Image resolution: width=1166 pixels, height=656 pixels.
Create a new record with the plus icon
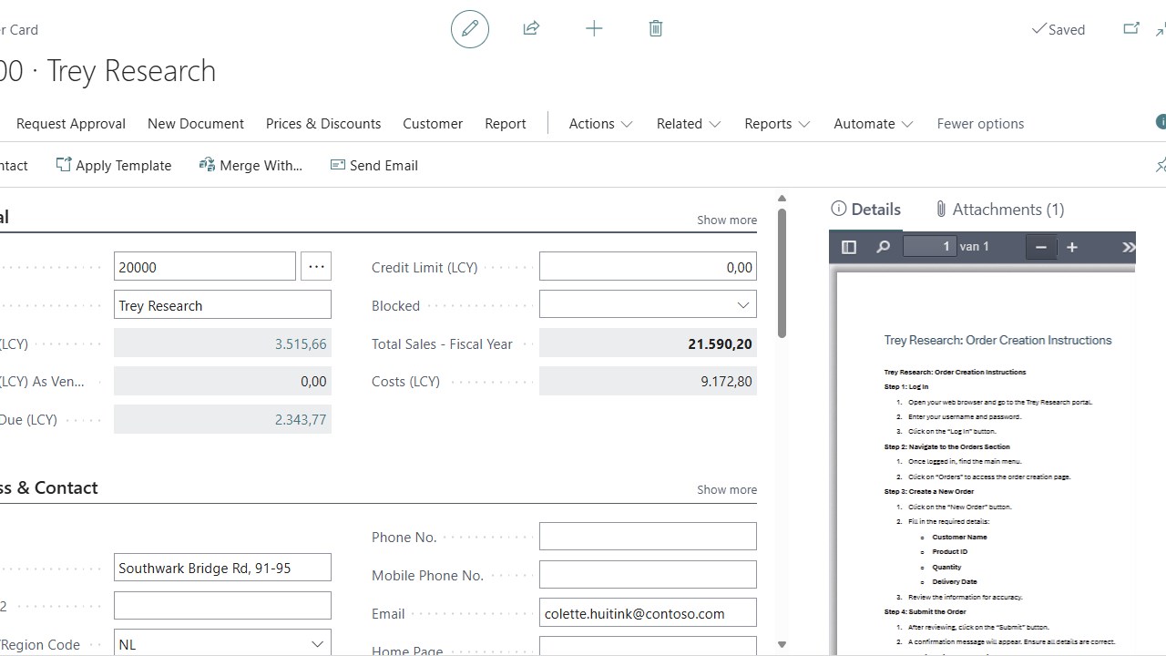pyautogui.click(x=594, y=29)
